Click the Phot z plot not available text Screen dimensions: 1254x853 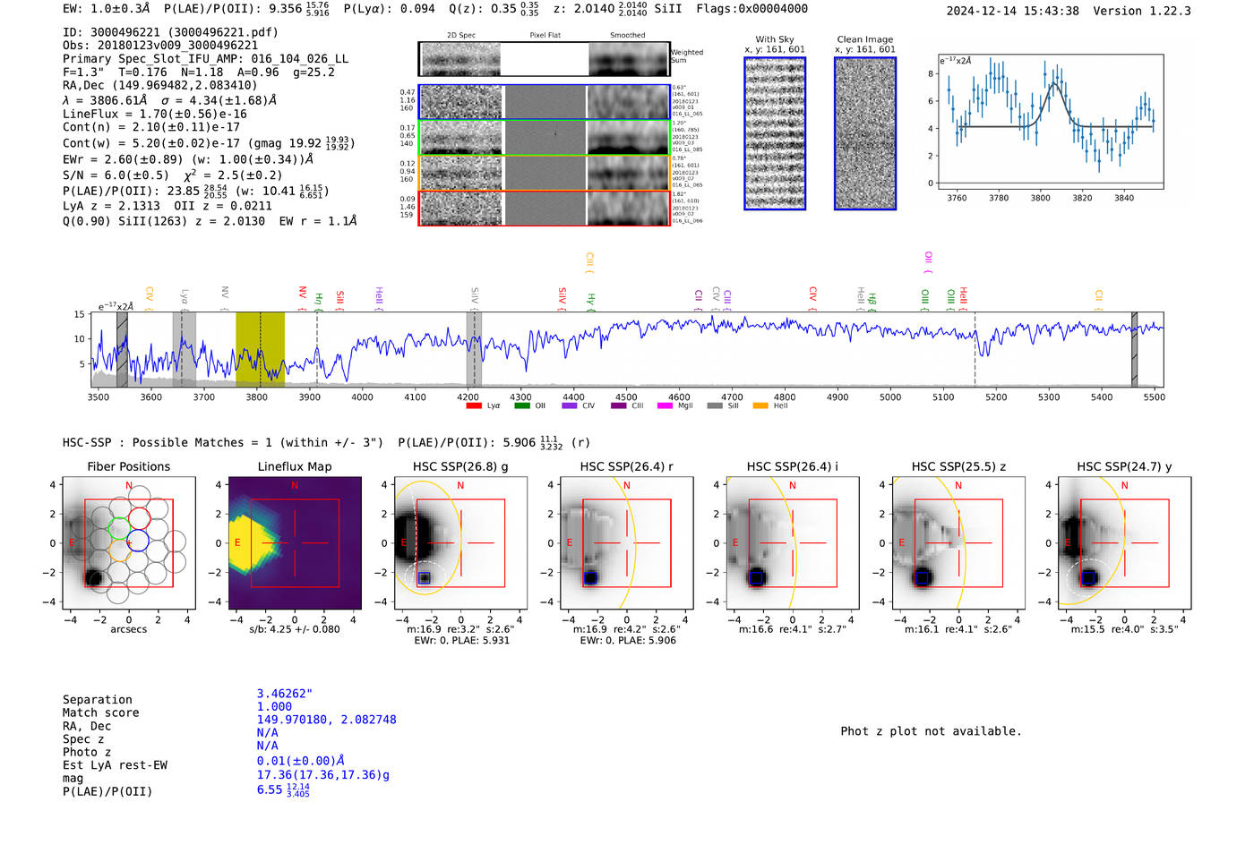click(x=931, y=731)
